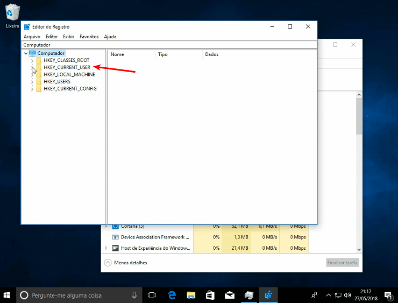Click the Finalizar tarefa button

point(343,263)
